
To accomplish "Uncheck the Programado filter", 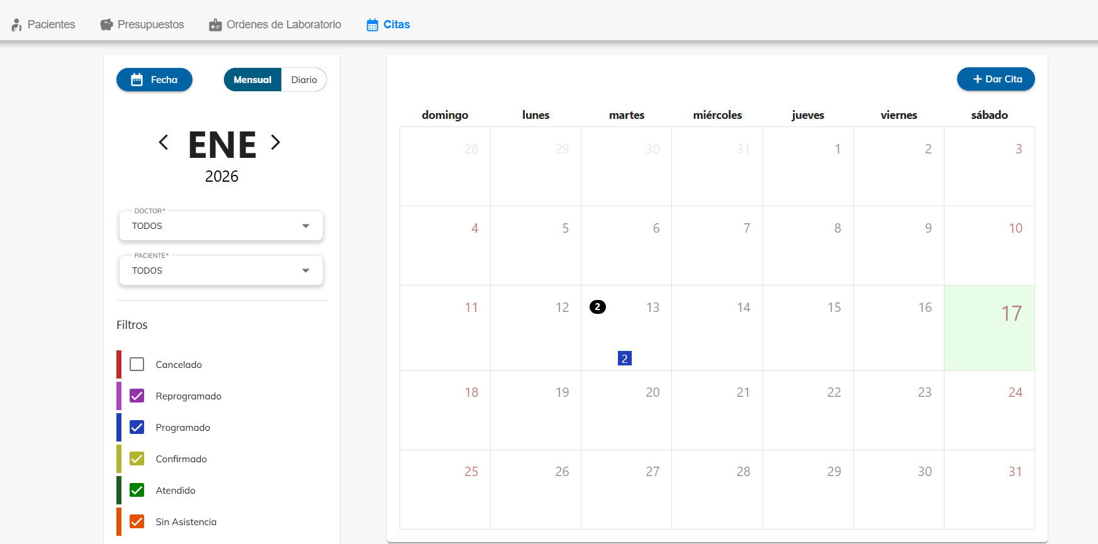I will [x=137, y=427].
